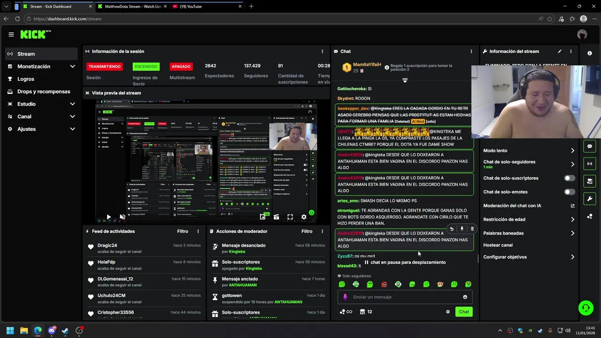
Task: Open preview mini-player mode
Action: pos(262,217)
